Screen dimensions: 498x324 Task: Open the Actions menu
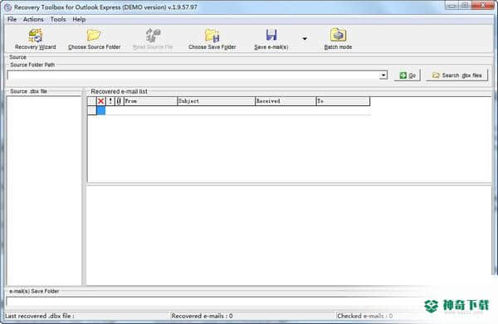click(33, 19)
